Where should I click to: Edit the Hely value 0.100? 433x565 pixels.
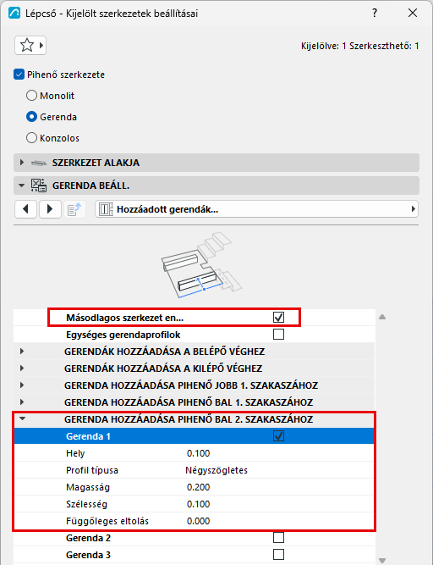(199, 453)
